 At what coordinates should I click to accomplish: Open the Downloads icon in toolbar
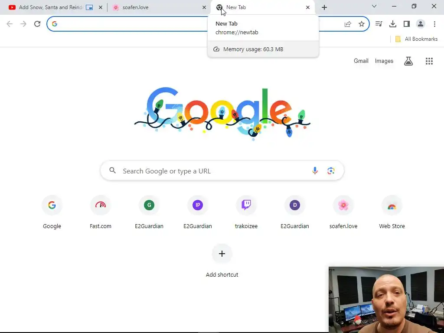393,24
